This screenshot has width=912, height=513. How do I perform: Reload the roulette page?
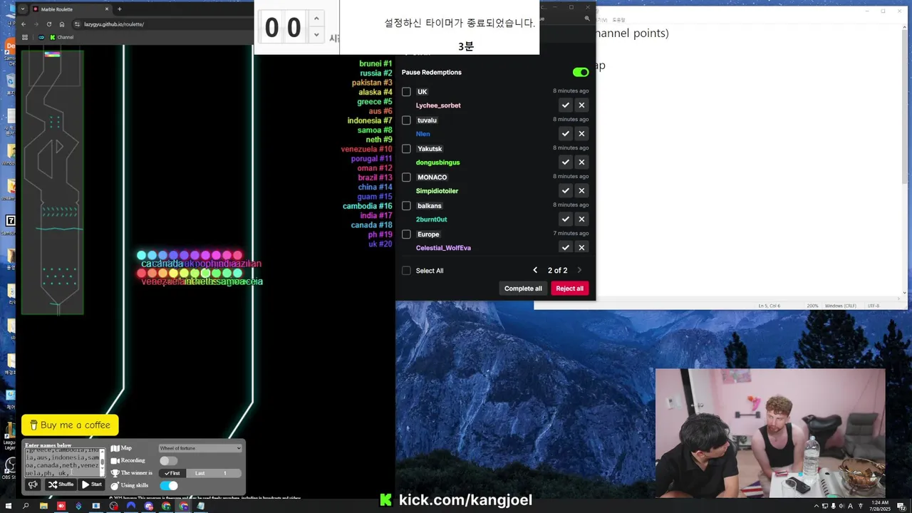tap(48, 24)
